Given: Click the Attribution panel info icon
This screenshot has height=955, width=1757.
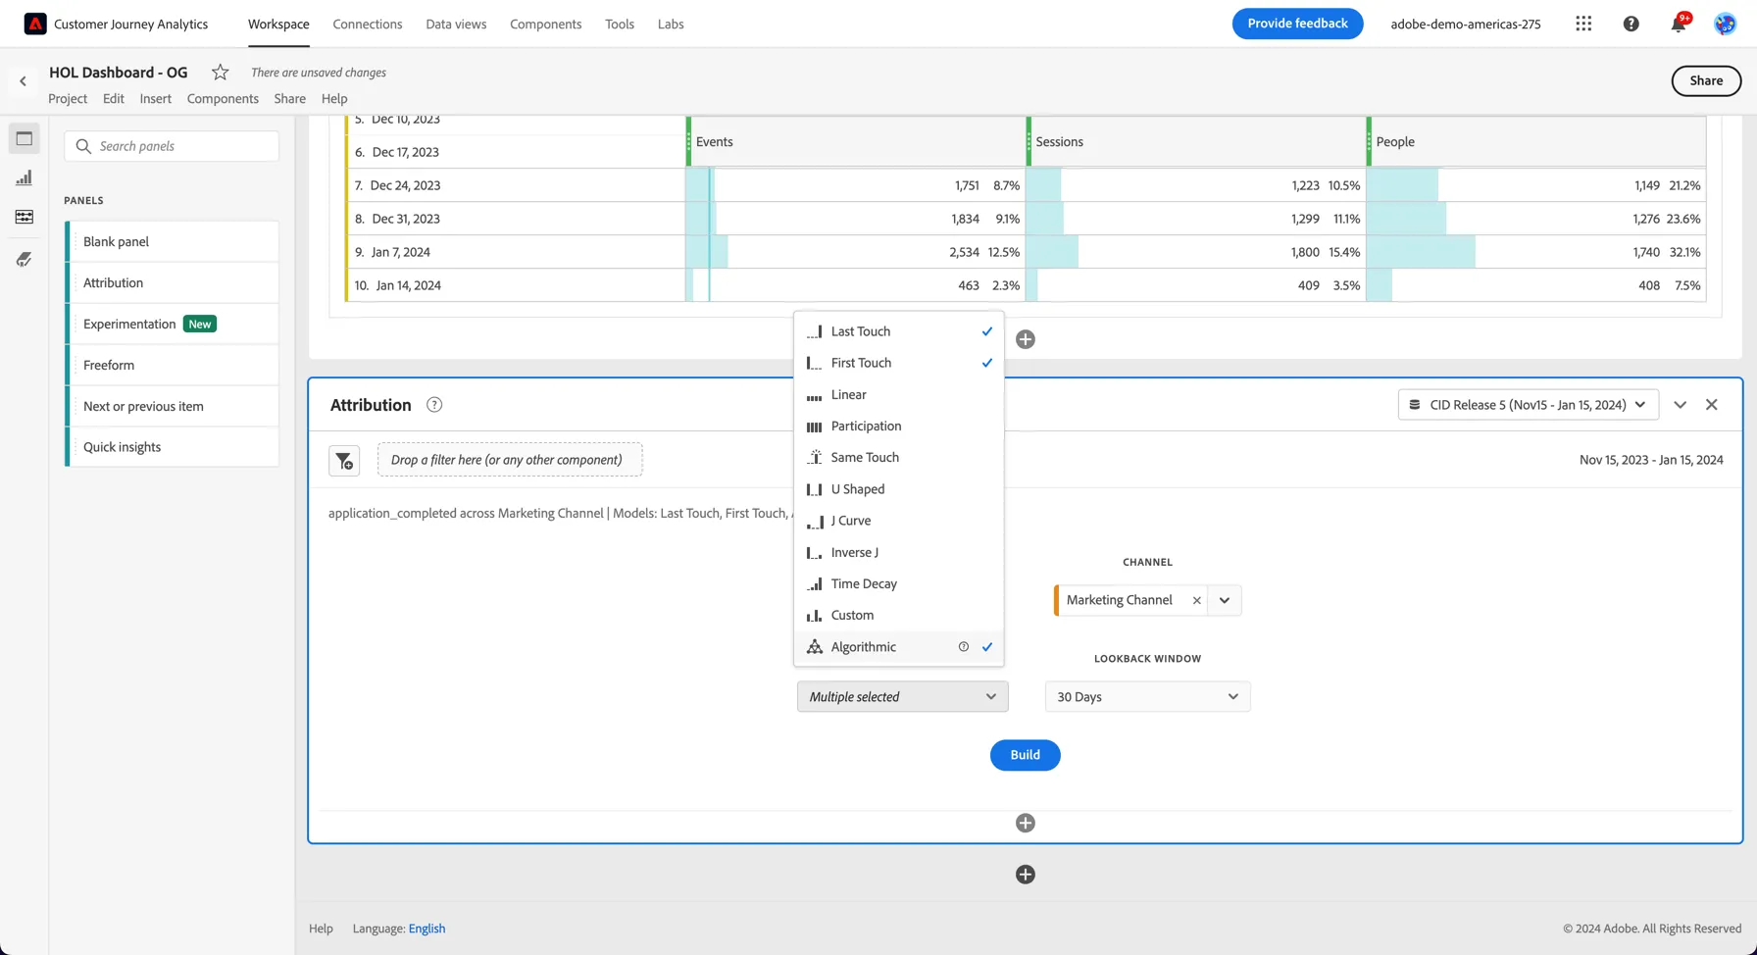Looking at the screenshot, I should point(434,405).
